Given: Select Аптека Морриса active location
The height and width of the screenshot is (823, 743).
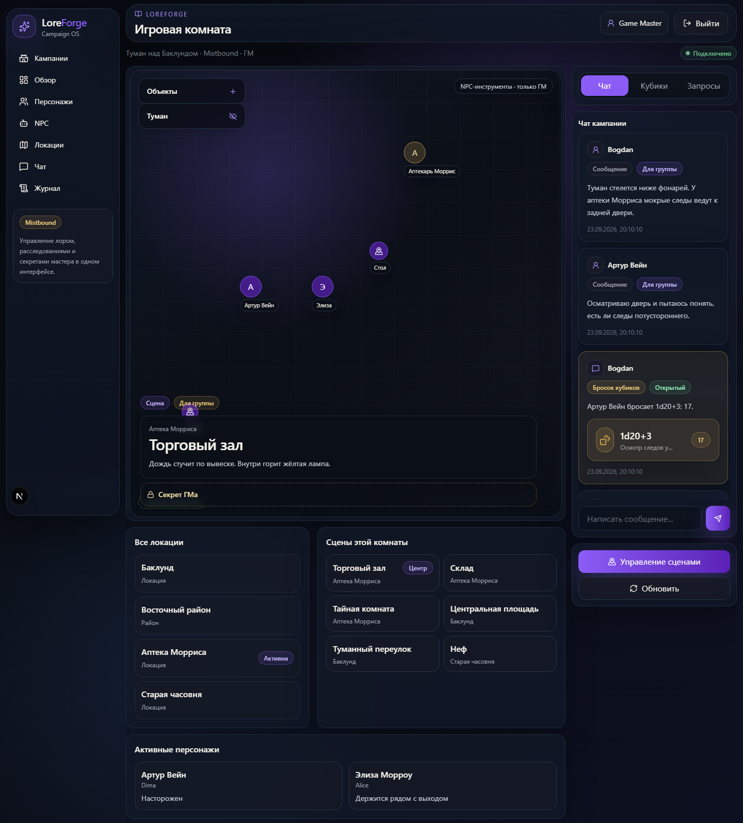Looking at the screenshot, I should (x=217, y=658).
